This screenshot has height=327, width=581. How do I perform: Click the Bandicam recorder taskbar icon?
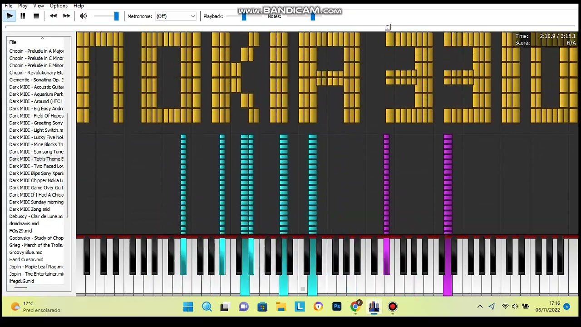point(393,307)
